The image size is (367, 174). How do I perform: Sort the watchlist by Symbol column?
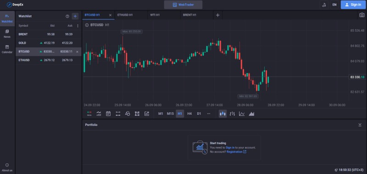(x=23, y=26)
